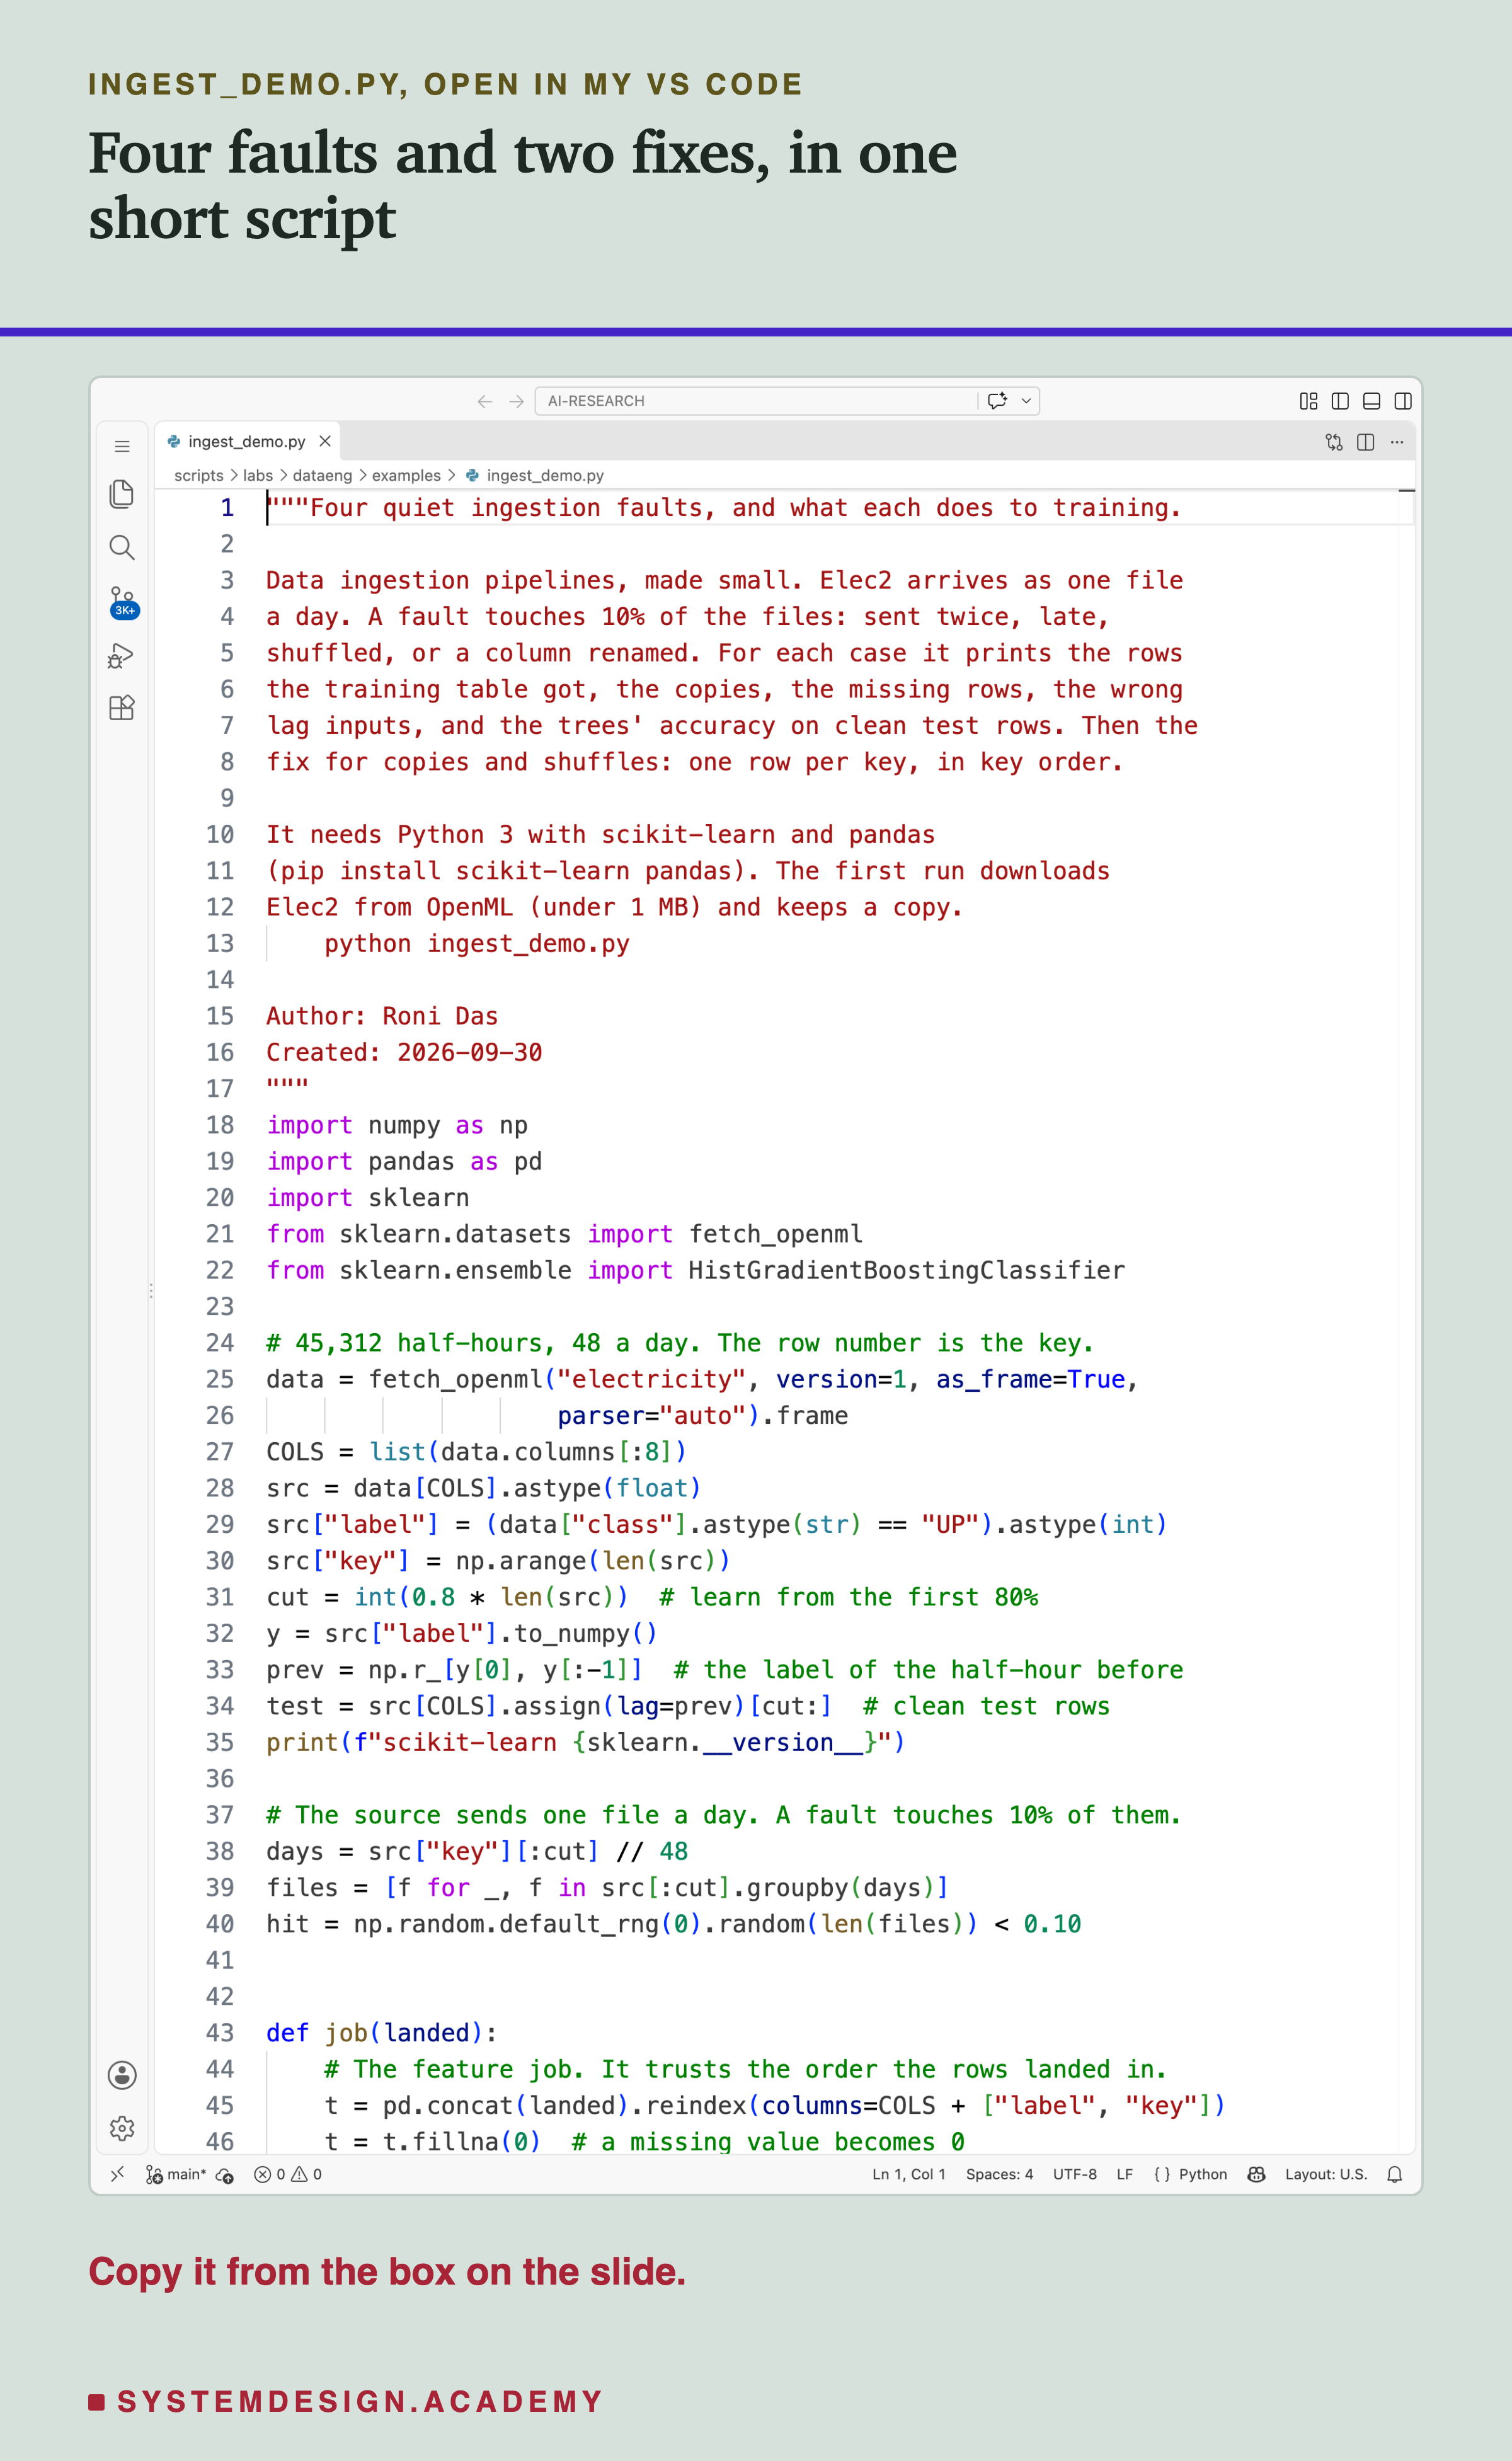1512x2461 pixels.
Task: Open the Search view icon
Action: click(122, 547)
